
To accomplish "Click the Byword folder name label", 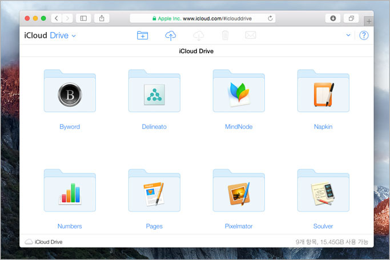I will (70, 127).
